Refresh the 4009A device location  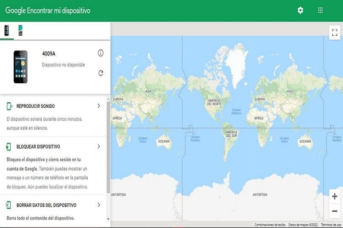pos(100,73)
